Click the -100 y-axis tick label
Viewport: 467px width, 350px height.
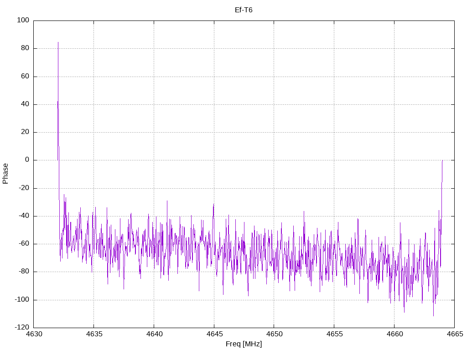point(22,300)
